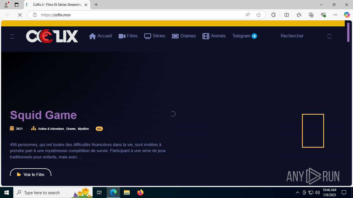Open the browser profile icon

pyautogui.click(x=6, y=5)
